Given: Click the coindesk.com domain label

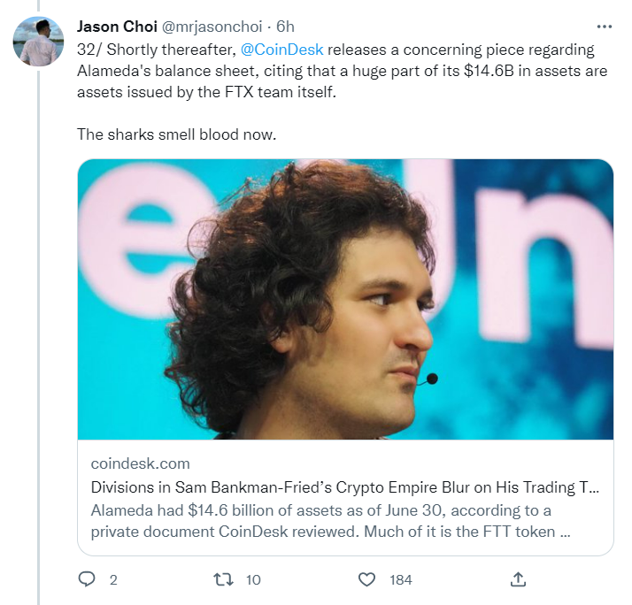Looking at the screenshot, I should click(x=140, y=463).
